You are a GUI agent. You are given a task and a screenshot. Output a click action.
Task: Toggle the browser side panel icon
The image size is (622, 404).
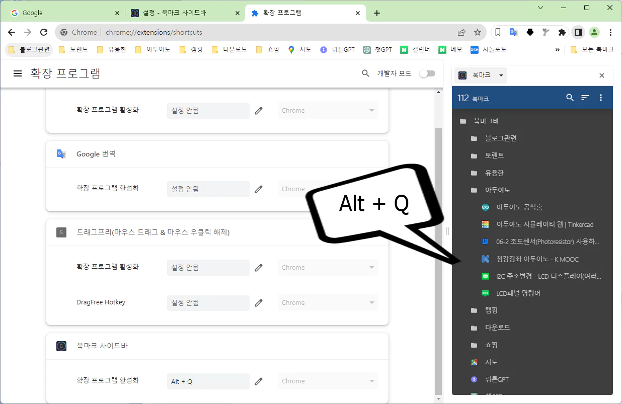pos(578,32)
